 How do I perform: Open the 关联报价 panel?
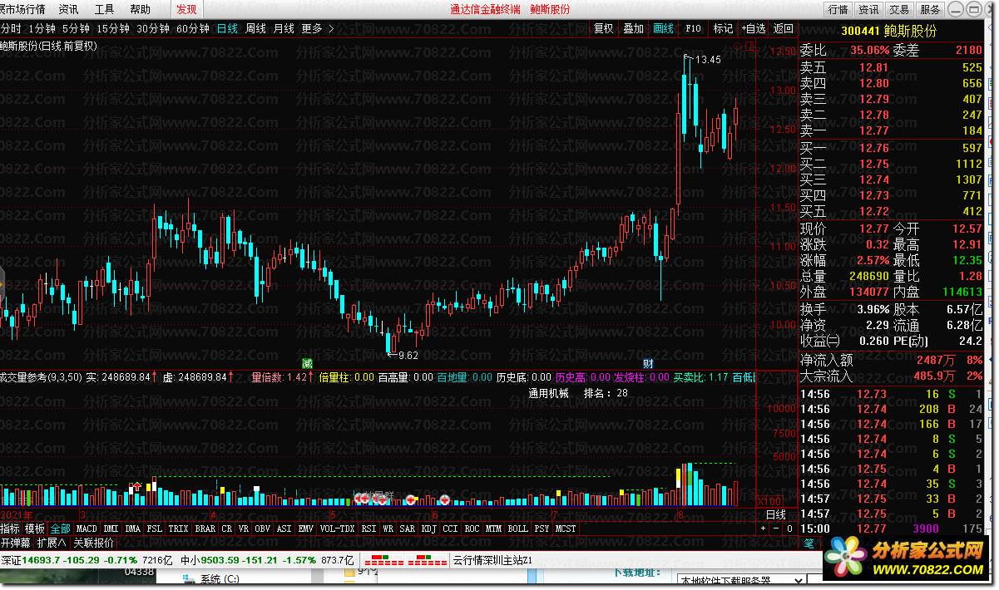pyautogui.click(x=93, y=543)
